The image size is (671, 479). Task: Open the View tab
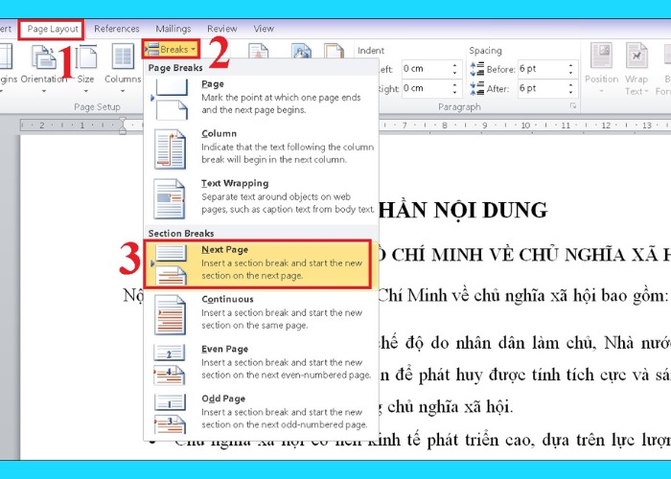(x=264, y=29)
